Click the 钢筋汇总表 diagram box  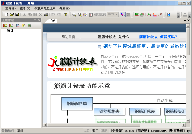pyautogui.click(x=145, y=112)
